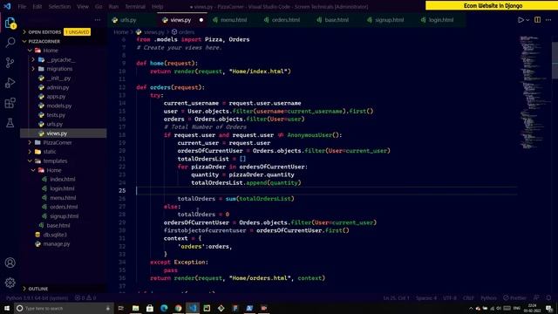Open the Selection menu
The image size is (558, 314).
pos(59,6)
